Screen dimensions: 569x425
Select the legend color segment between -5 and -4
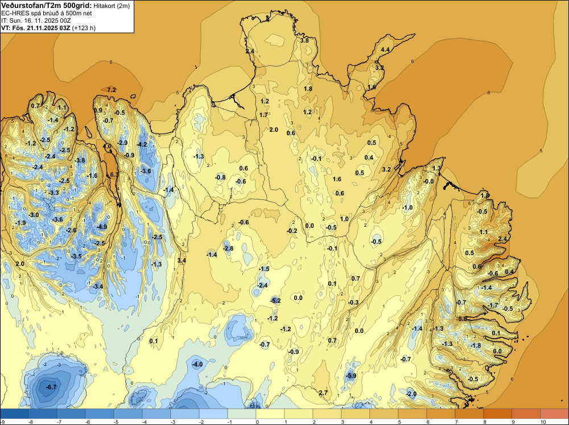128,414
